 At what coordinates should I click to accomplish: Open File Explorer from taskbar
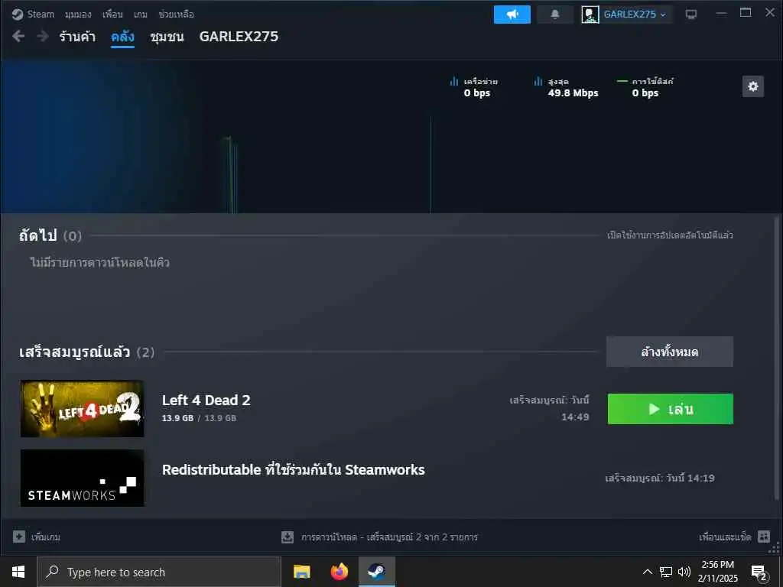[x=301, y=572]
